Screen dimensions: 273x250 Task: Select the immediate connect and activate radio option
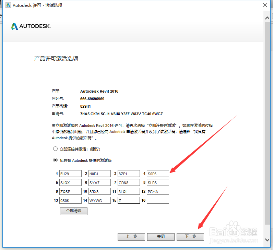[55, 149]
